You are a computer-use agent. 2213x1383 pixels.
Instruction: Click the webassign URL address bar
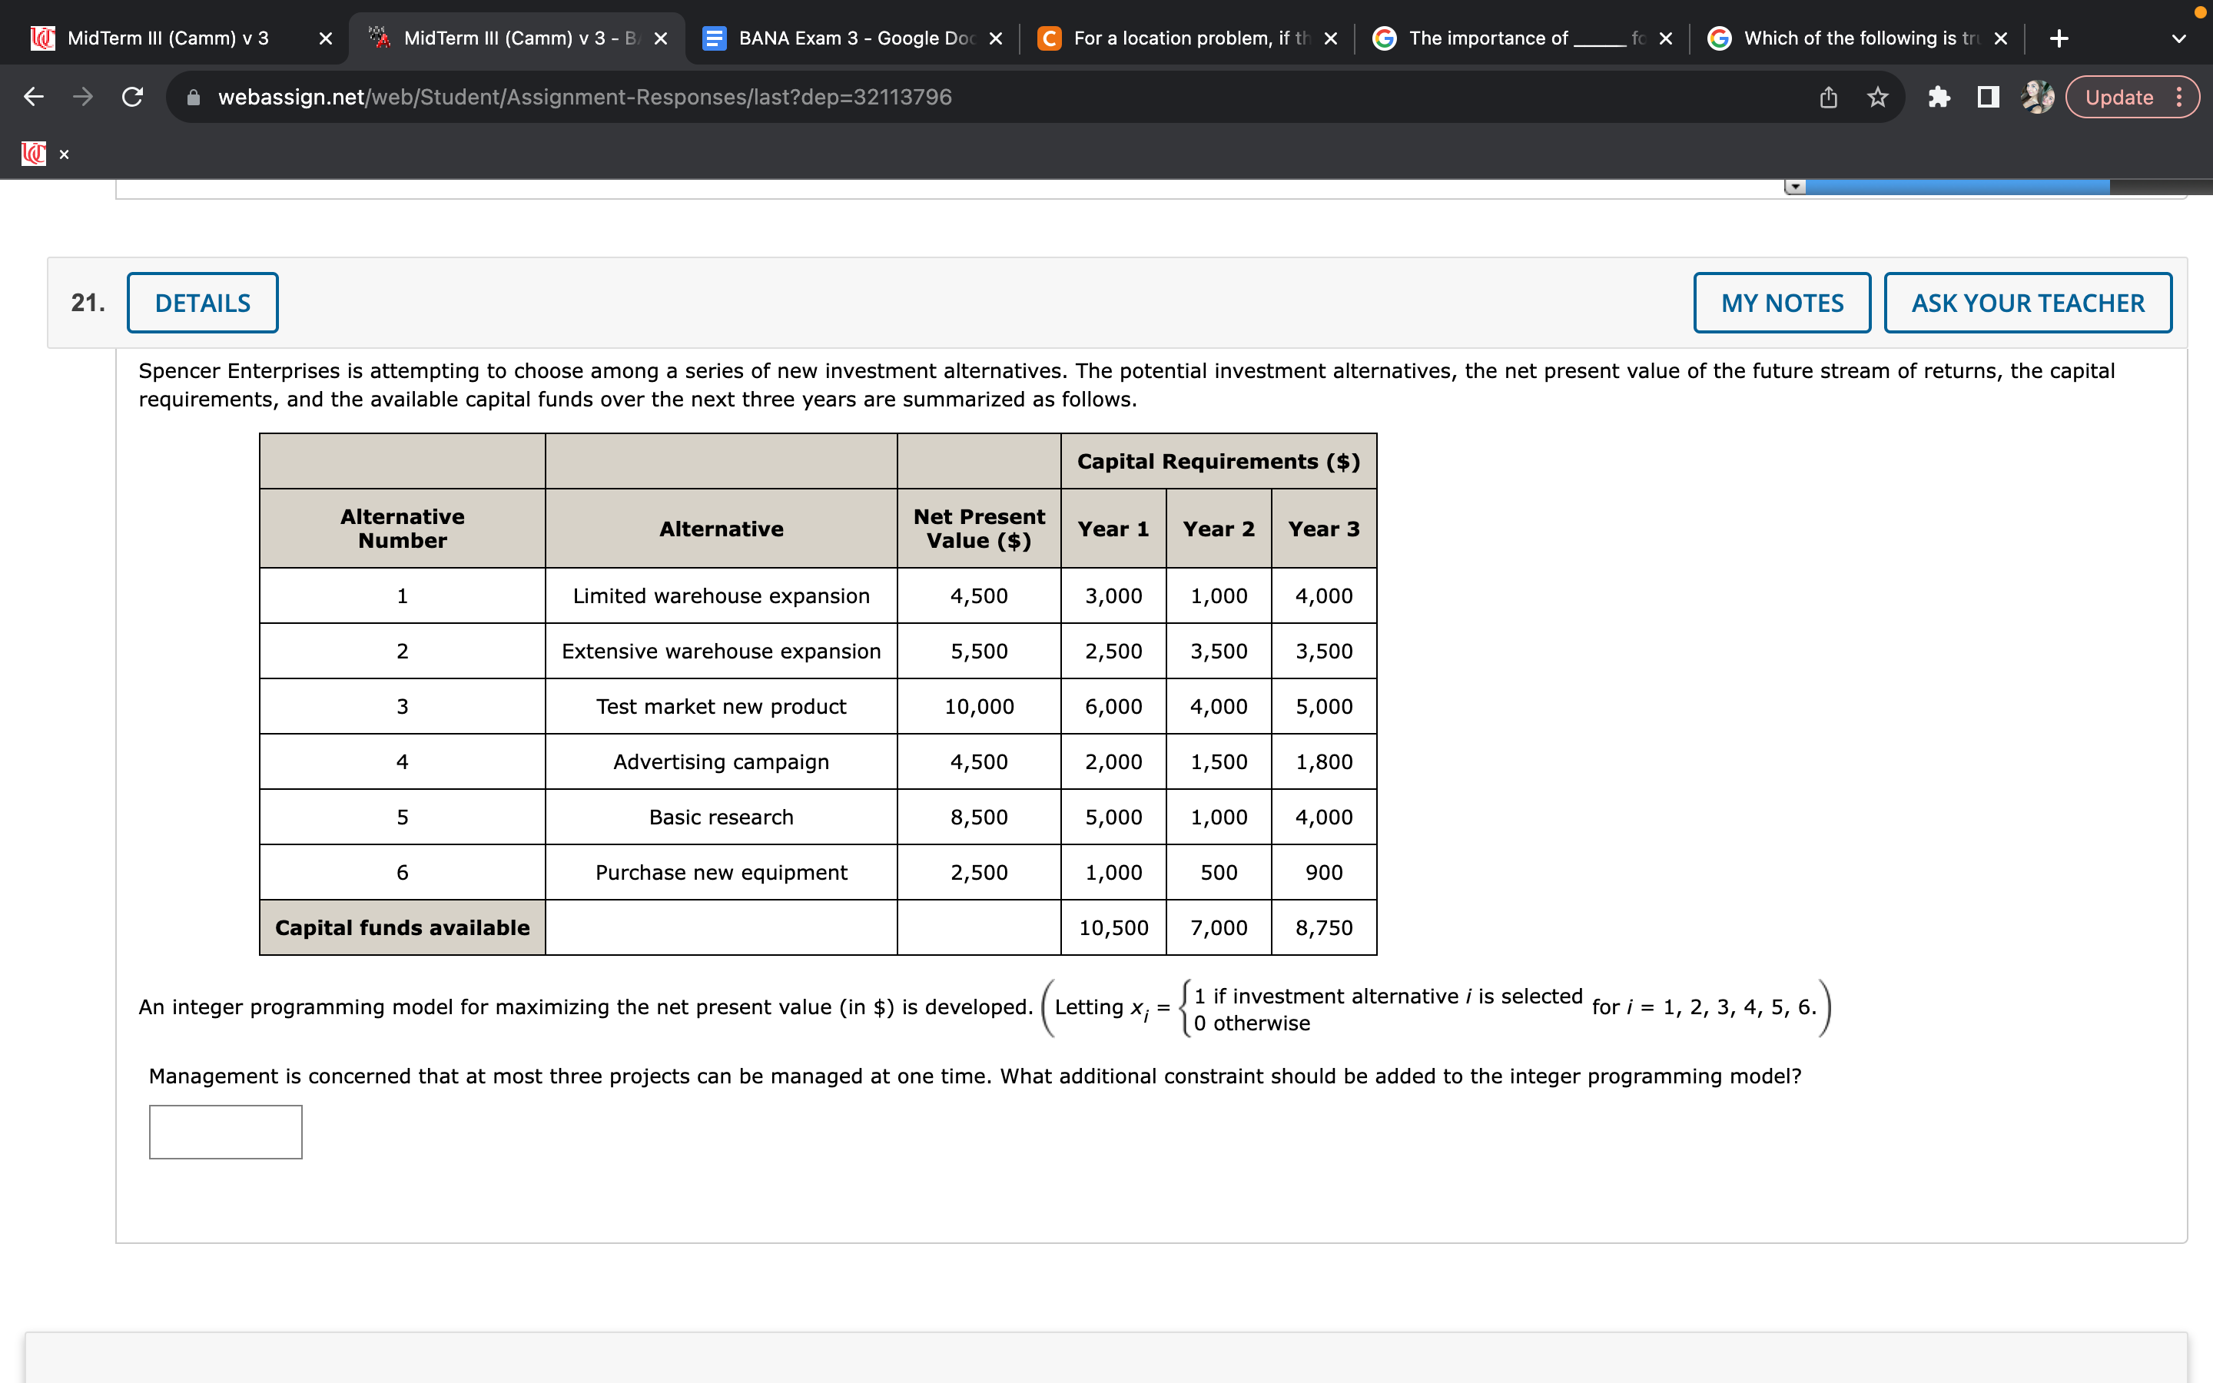pyautogui.click(x=586, y=97)
